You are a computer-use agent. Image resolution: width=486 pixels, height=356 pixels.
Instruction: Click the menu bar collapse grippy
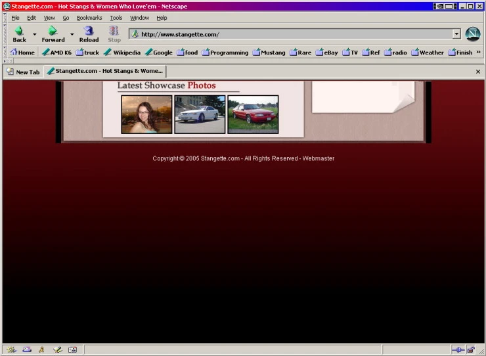click(5, 18)
